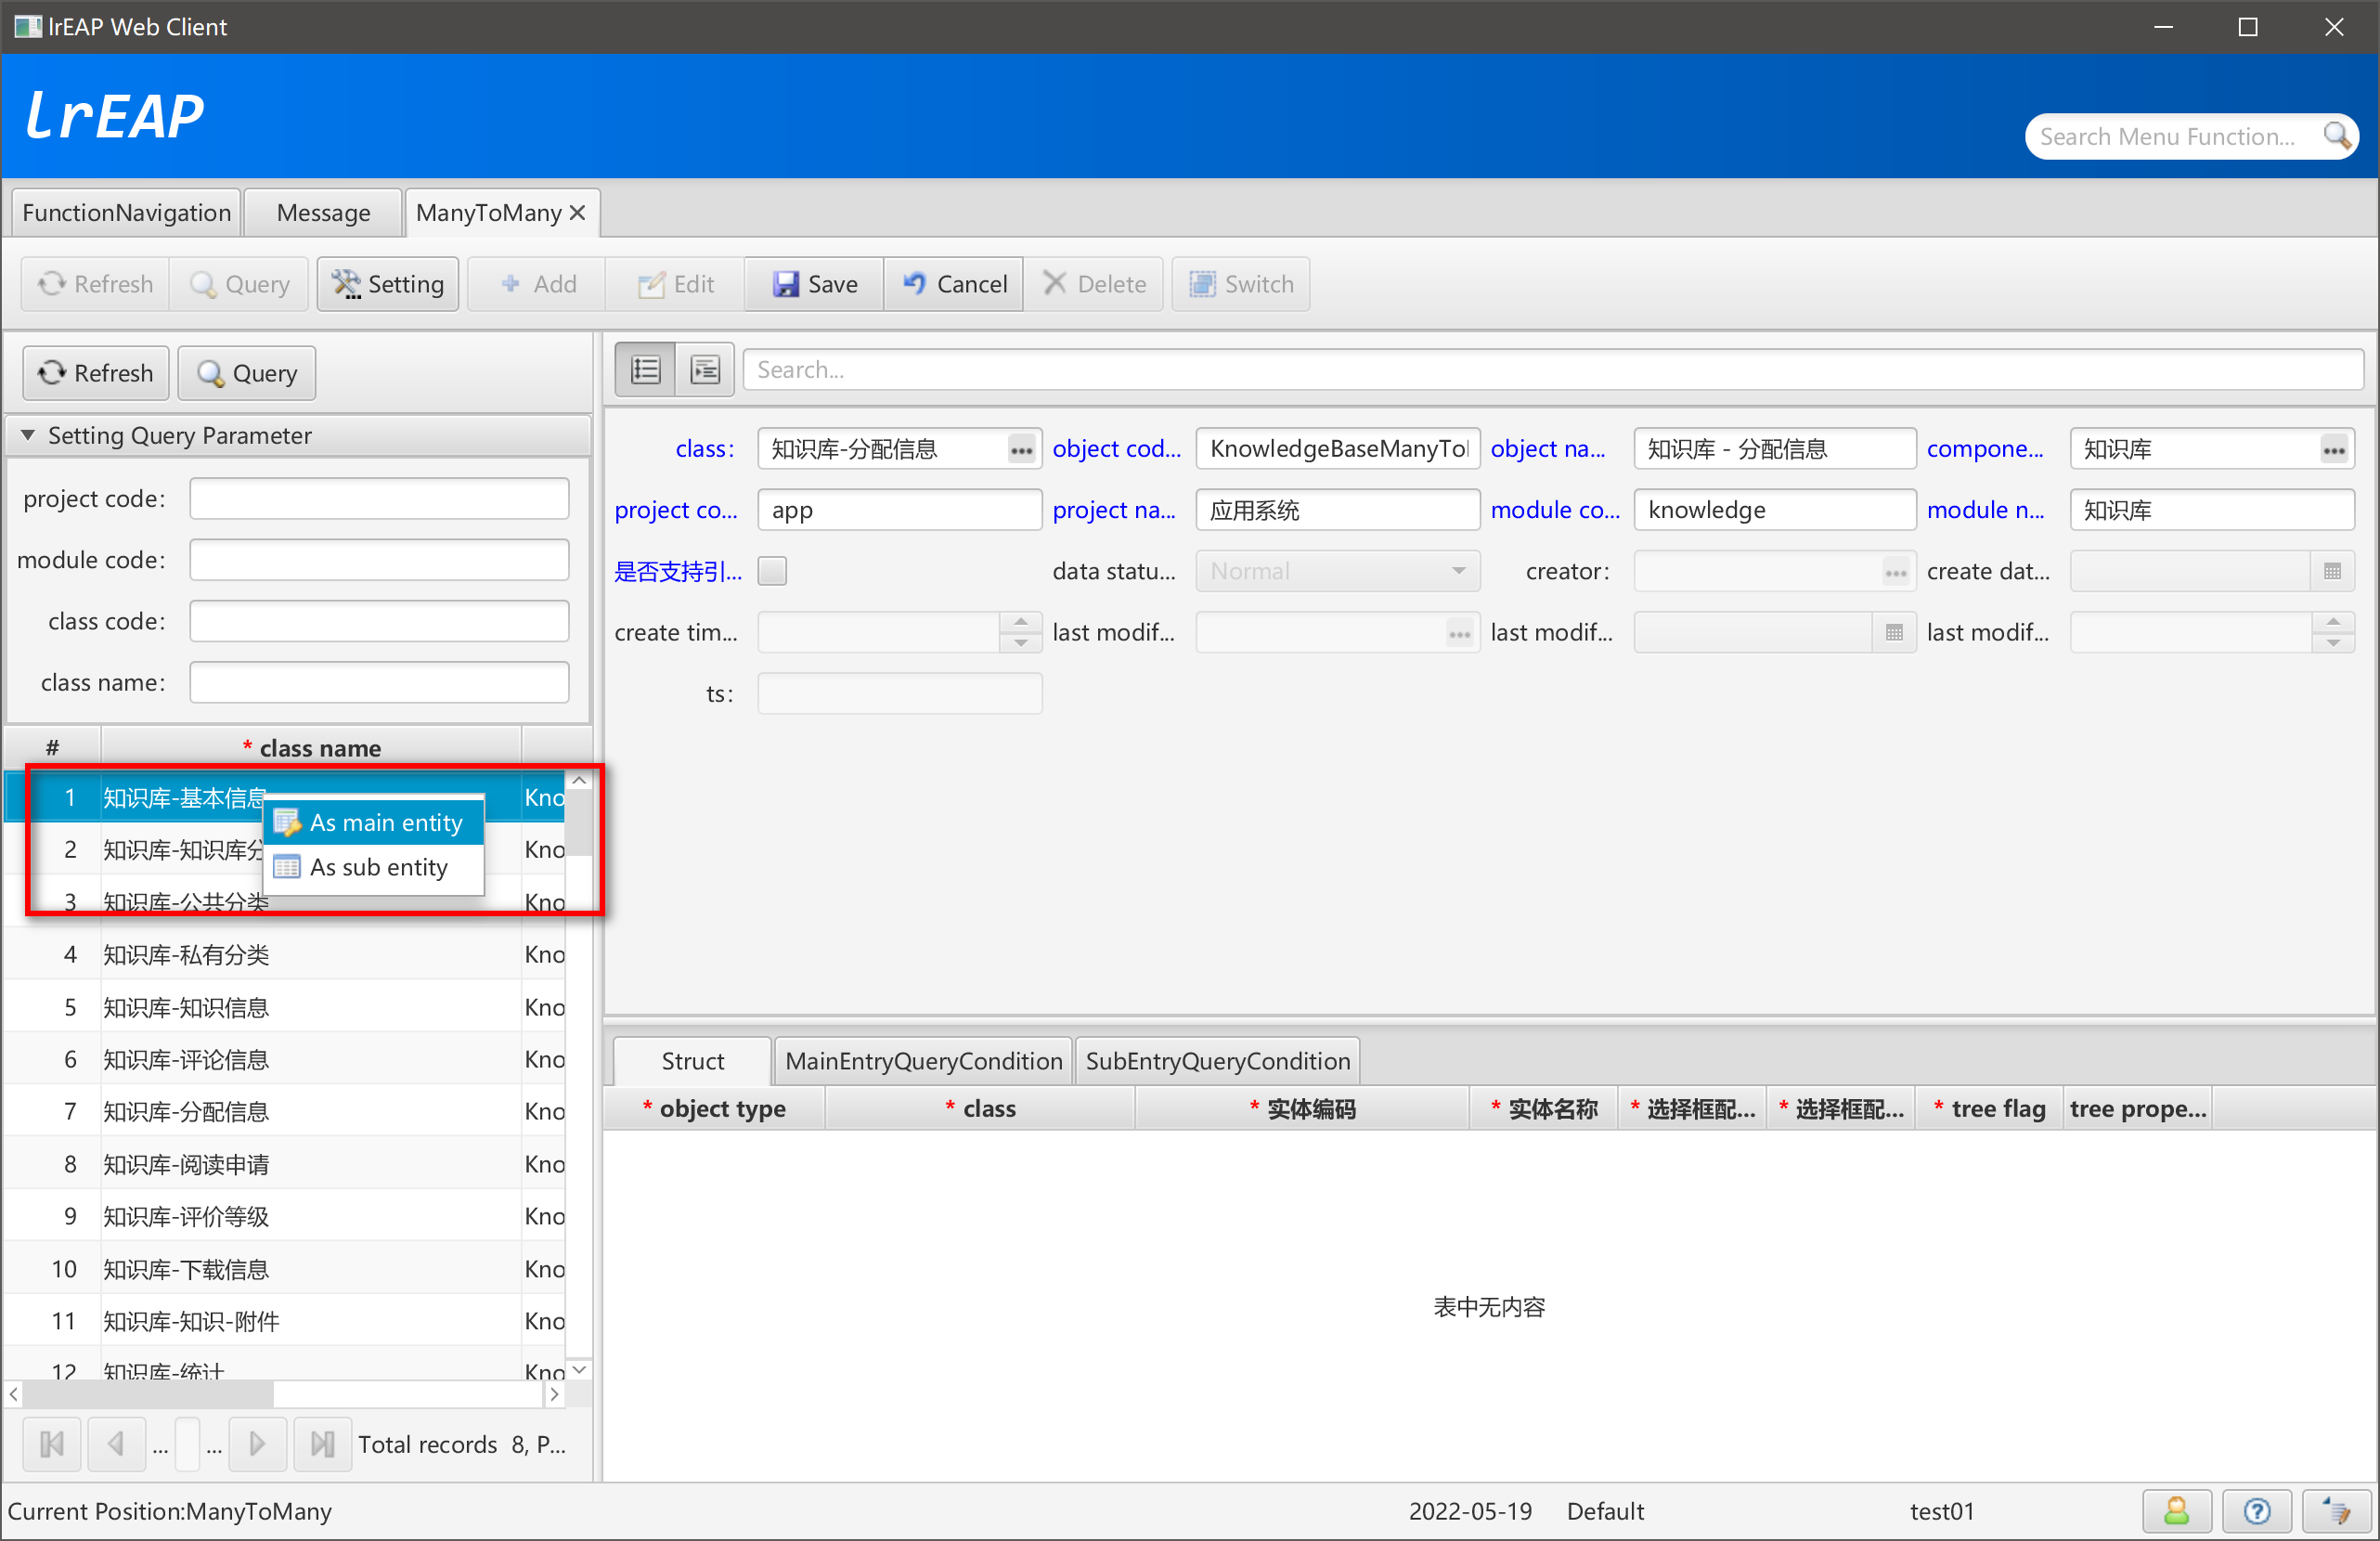The image size is (2380, 1541).
Task: Switch to Message tab
Action: coord(323,213)
